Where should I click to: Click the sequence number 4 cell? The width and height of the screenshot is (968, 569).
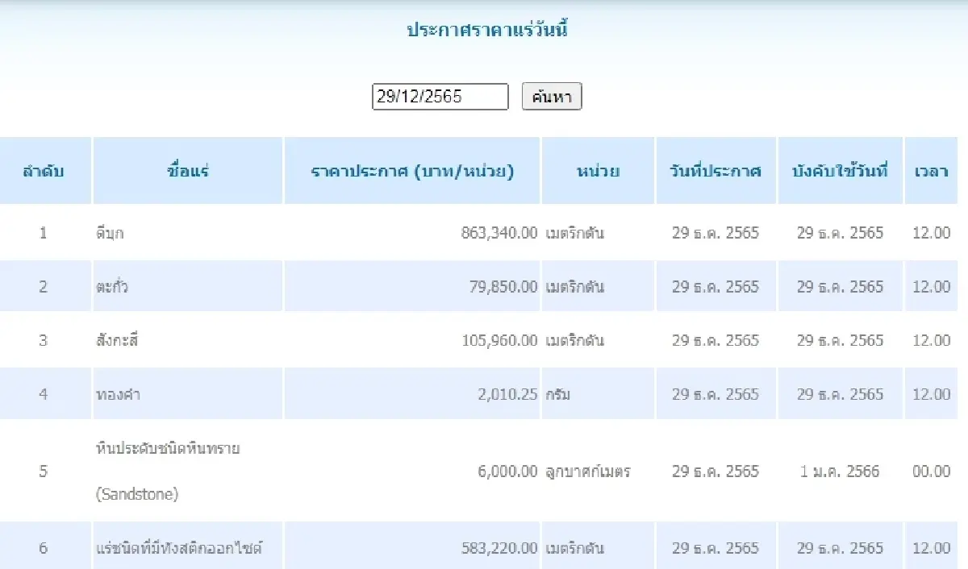pos(44,394)
